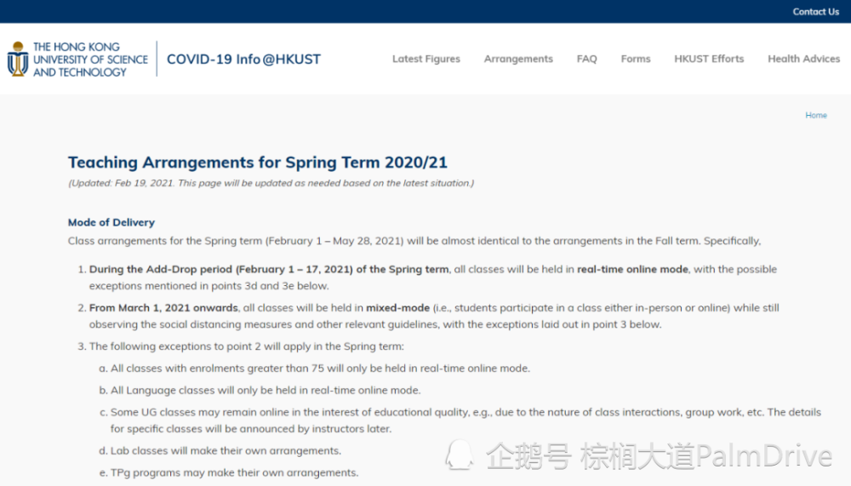
Task: Click the 'enrolments greater than 75' item
Action: tap(320, 369)
